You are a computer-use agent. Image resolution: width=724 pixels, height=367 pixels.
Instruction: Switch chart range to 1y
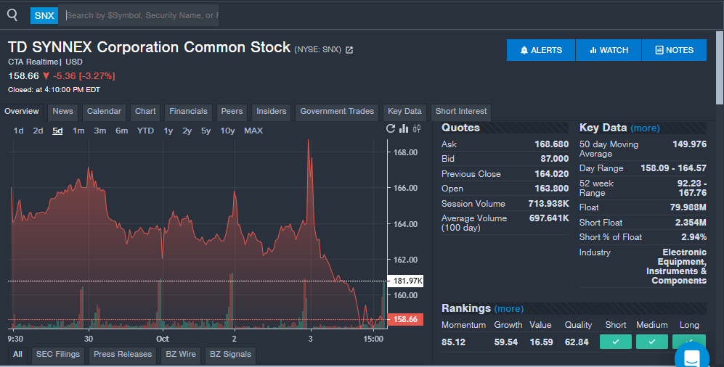pos(168,131)
